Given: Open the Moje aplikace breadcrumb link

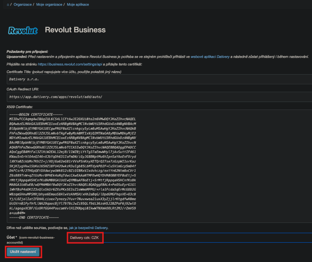Looking at the screenshot, I should tap(78, 4).
